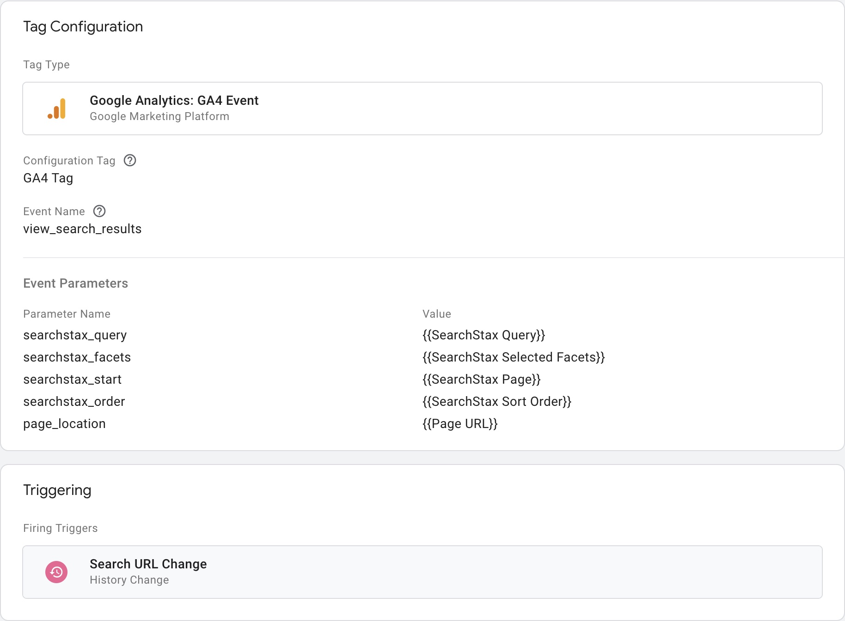This screenshot has height=621, width=845.
Task: Select the searchstax_start parameter name
Action: pos(72,379)
